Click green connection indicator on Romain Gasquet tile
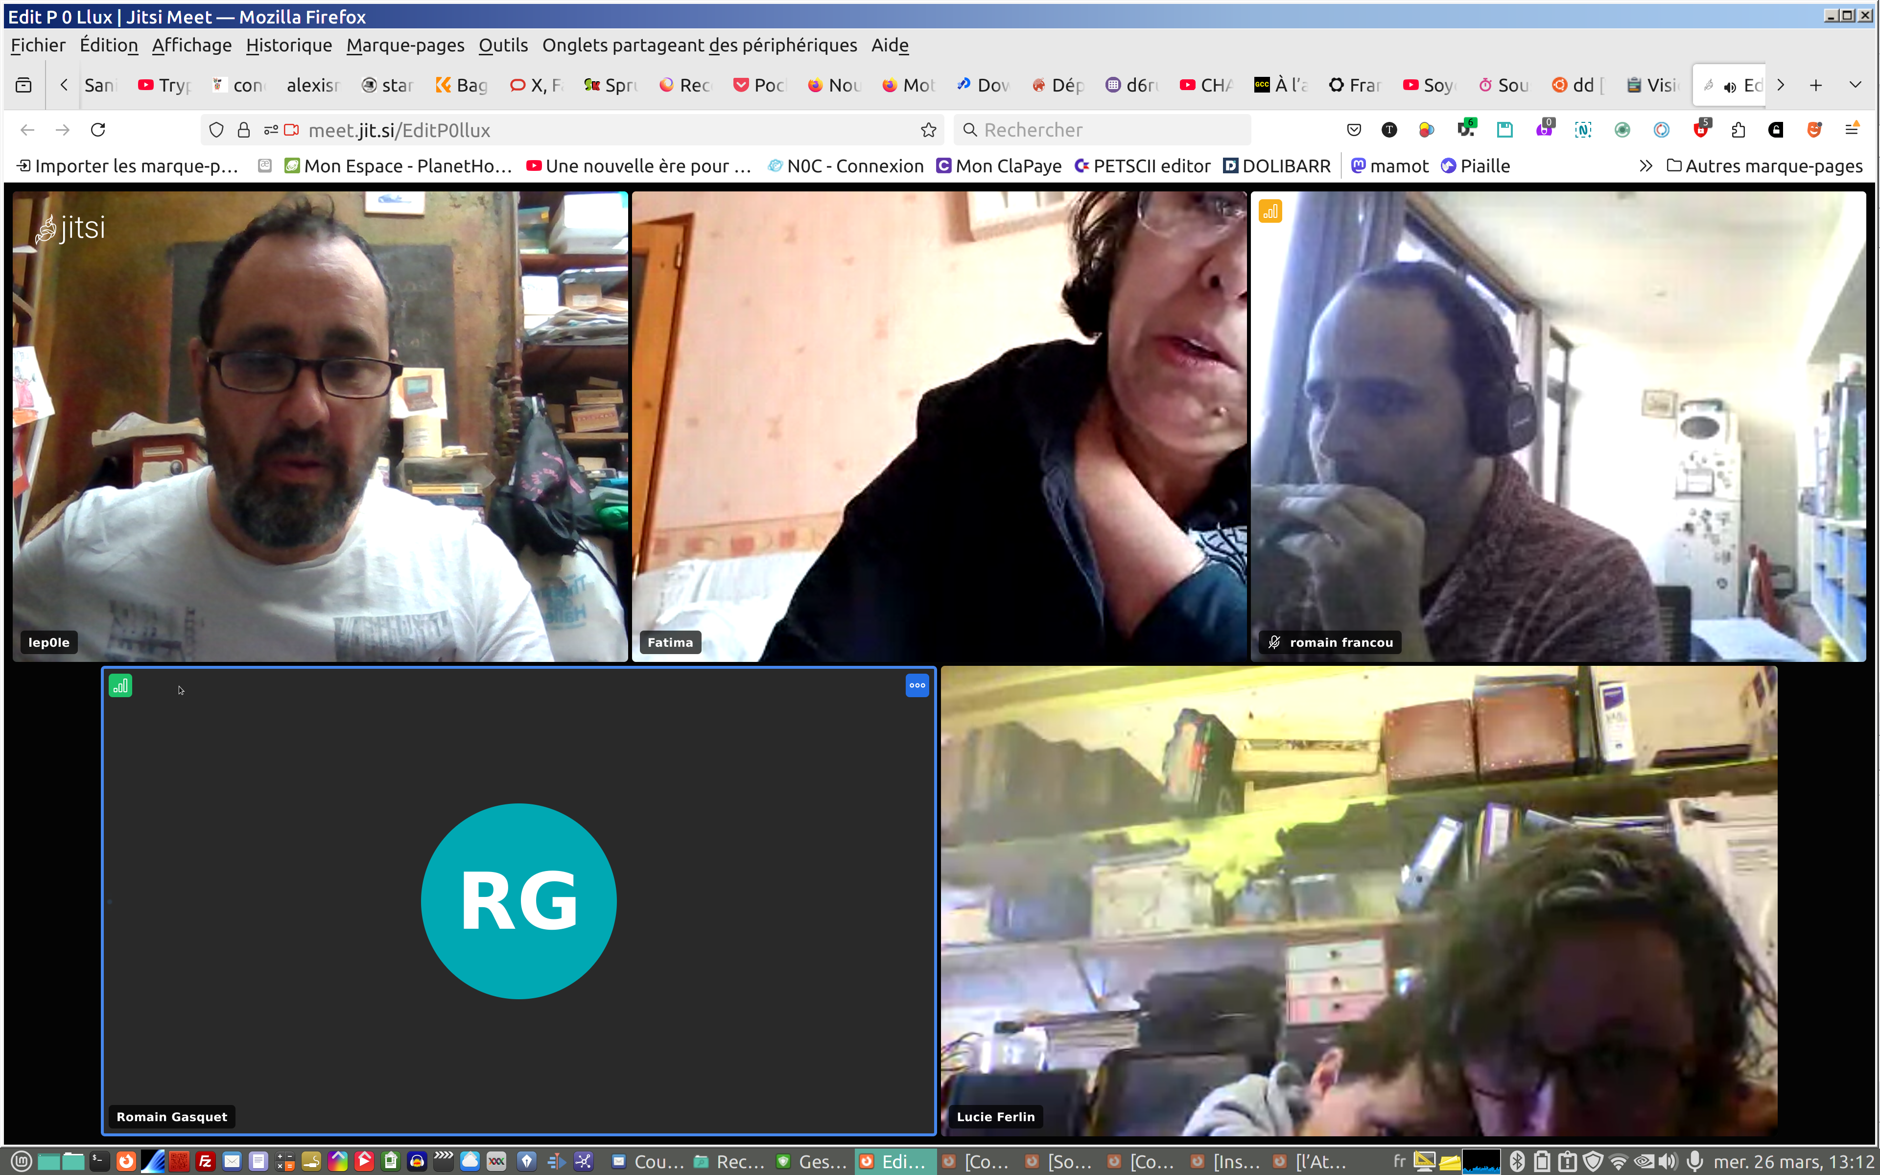Image resolution: width=1880 pixels, height=1175 pixels. 120,685
